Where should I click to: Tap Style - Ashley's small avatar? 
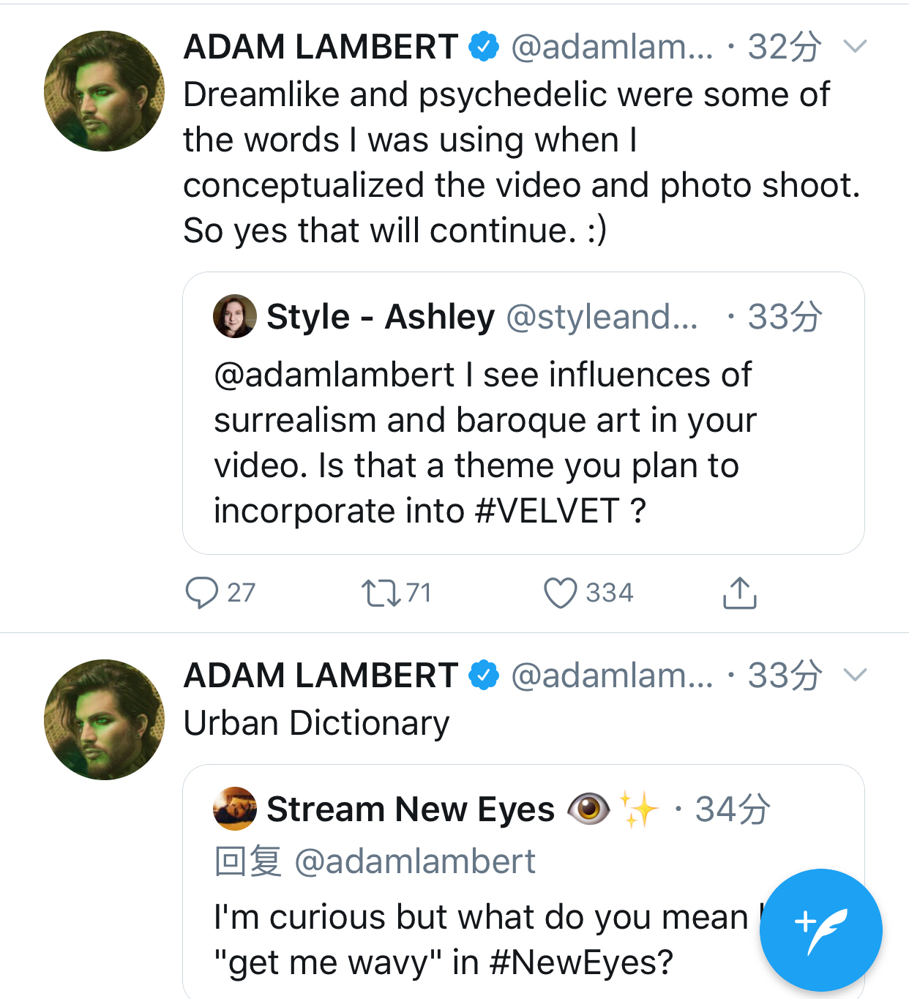[x=234, y=316]
